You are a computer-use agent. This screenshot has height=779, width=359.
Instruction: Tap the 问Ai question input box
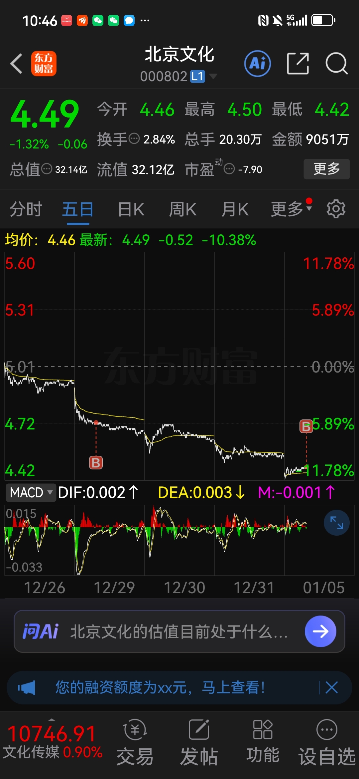point(179,631)
